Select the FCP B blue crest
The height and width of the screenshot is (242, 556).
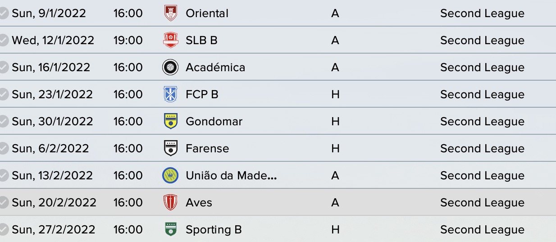coord(170,94)
